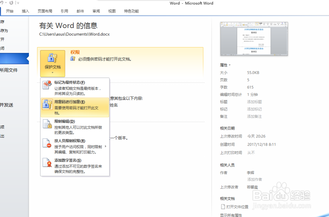Image resolution: width=329 pixels, height=217 pixels.
Task: Click the last modified time 今天 20:26
Action: pyautogui.click(x=256, y=136)
